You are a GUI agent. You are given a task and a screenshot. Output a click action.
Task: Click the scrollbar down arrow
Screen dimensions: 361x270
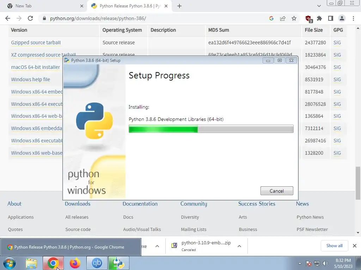click(x=358, y=233)
